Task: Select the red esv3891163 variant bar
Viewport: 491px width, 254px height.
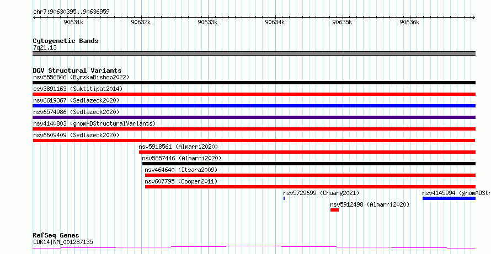Action: pyautogui.click(x=254, y=94)
